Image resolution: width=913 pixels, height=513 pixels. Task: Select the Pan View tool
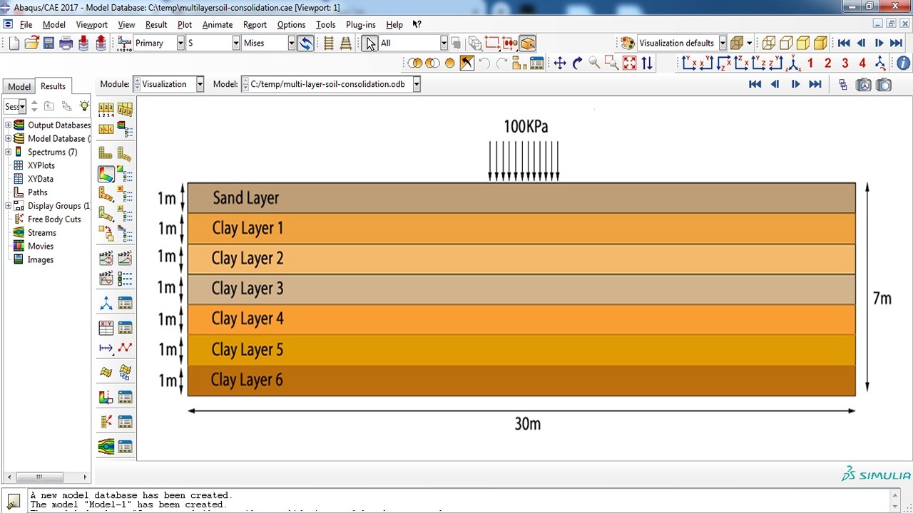point(560,63)
